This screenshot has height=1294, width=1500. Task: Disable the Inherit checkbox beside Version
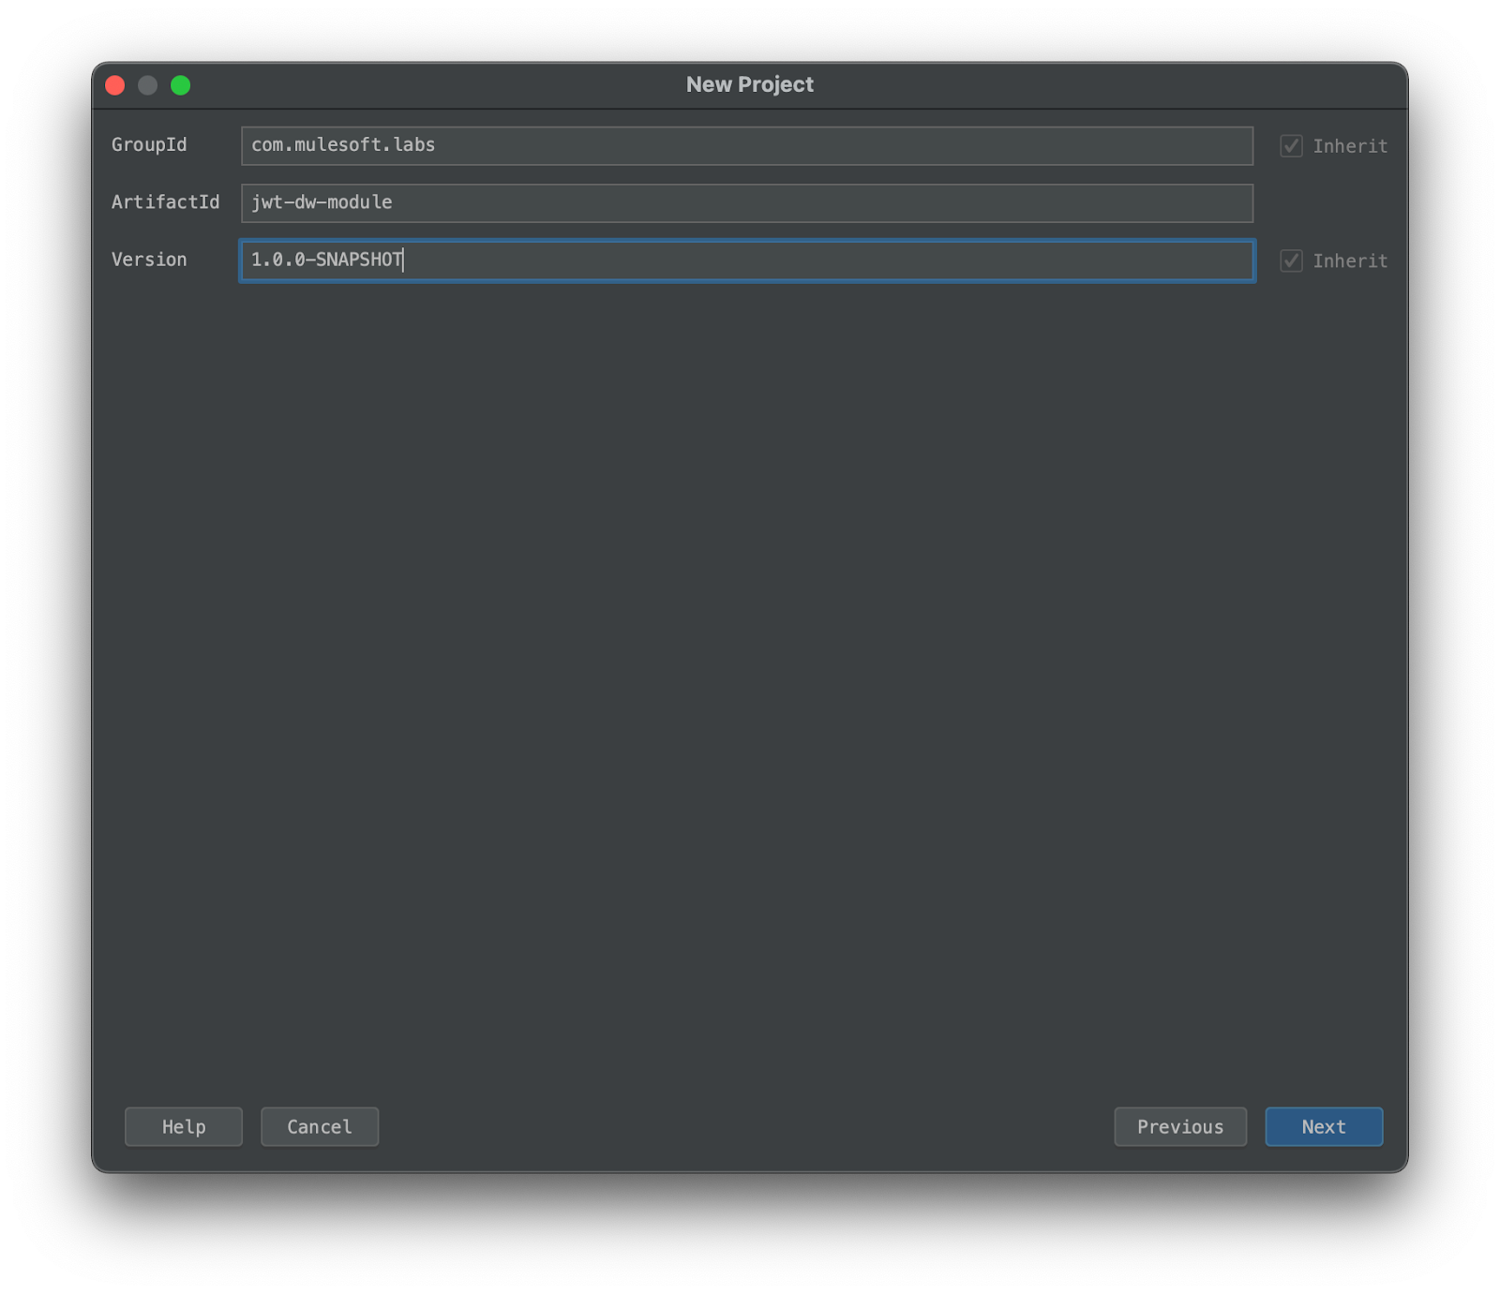(1290, 260)
